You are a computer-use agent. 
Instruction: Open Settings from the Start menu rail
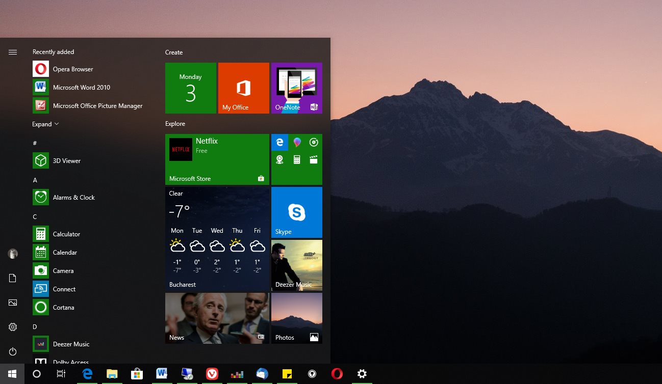[x=13, y=327]
